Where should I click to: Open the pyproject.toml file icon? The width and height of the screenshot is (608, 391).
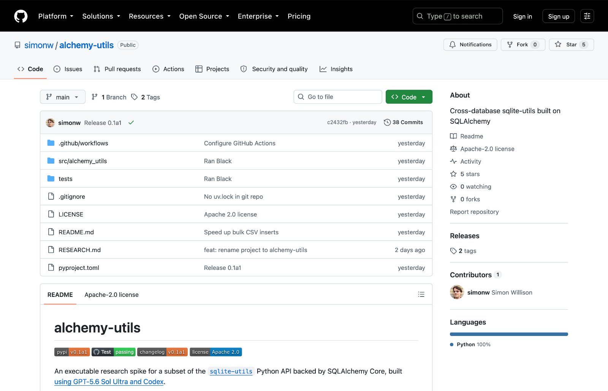pos(51,267)
